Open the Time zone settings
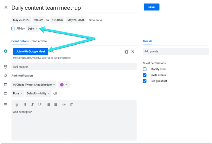Image resolution: width=212 pixels, height=144 pixels. [95, 20]
